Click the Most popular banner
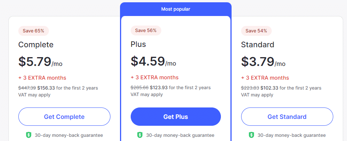Viewport: 347px width, 141px height. coord(176,9)
